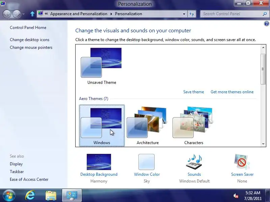The height and width of the screenshot is (202, 270).
Task: Go back with the Back arrow button
Action: coord(7,14)
